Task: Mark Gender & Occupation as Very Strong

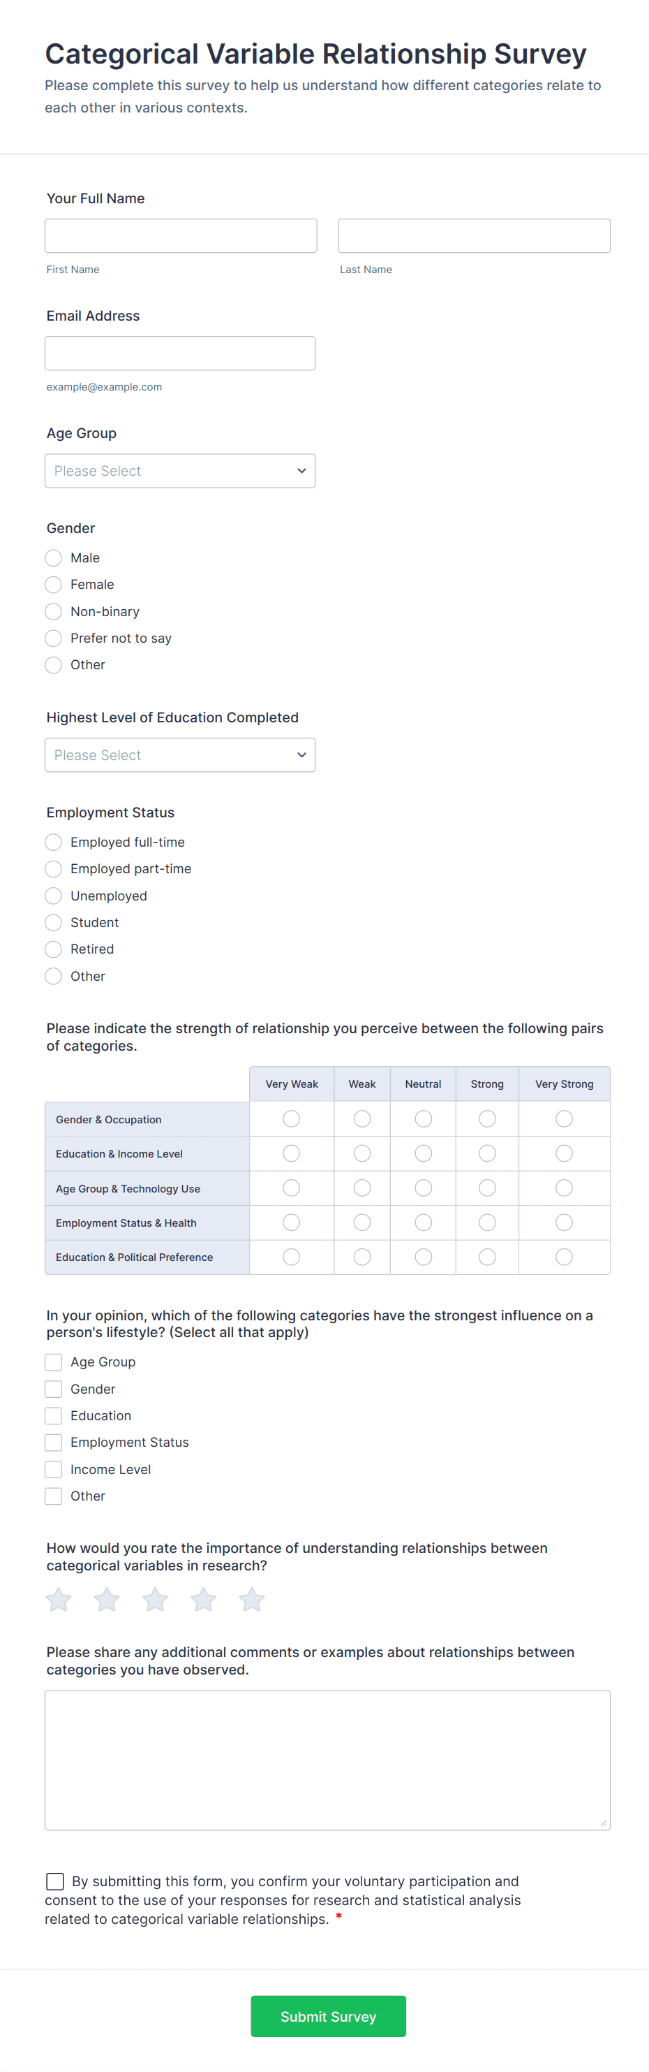Action: pyautogui.click(x=564, y=1118)
